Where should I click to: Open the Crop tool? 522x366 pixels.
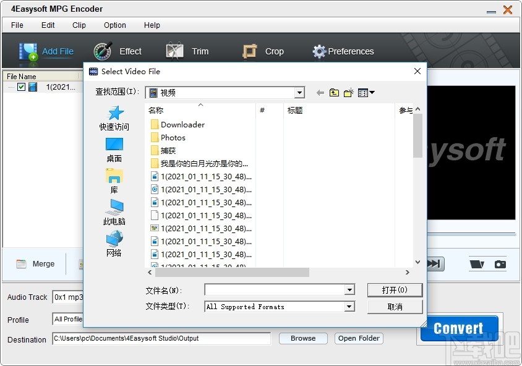(250, 51)
